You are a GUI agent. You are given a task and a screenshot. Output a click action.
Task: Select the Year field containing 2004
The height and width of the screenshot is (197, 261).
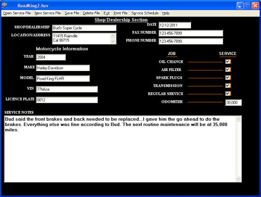[51, 57]
